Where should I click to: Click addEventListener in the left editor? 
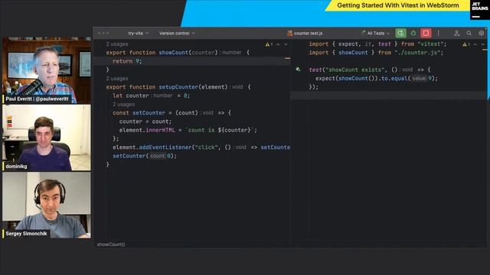(165, 147)
